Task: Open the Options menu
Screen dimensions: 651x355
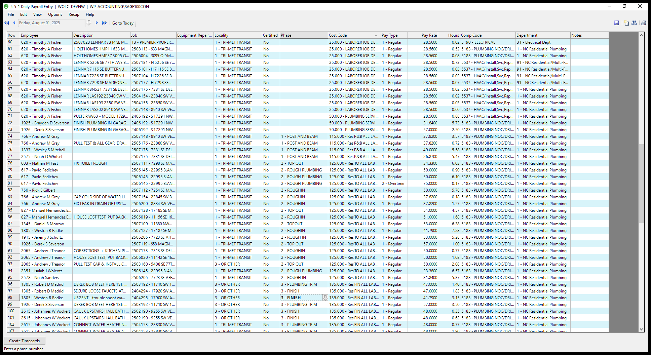Action: 55,14
